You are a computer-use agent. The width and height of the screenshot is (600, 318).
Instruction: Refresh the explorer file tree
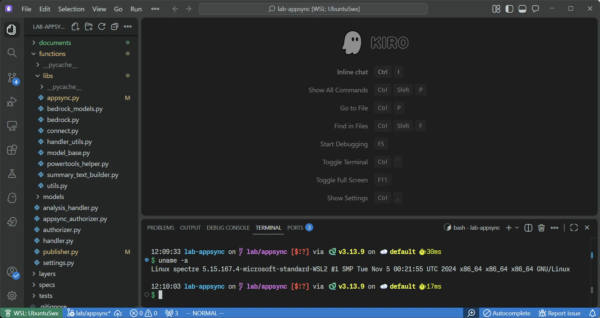tap(102, 27)
